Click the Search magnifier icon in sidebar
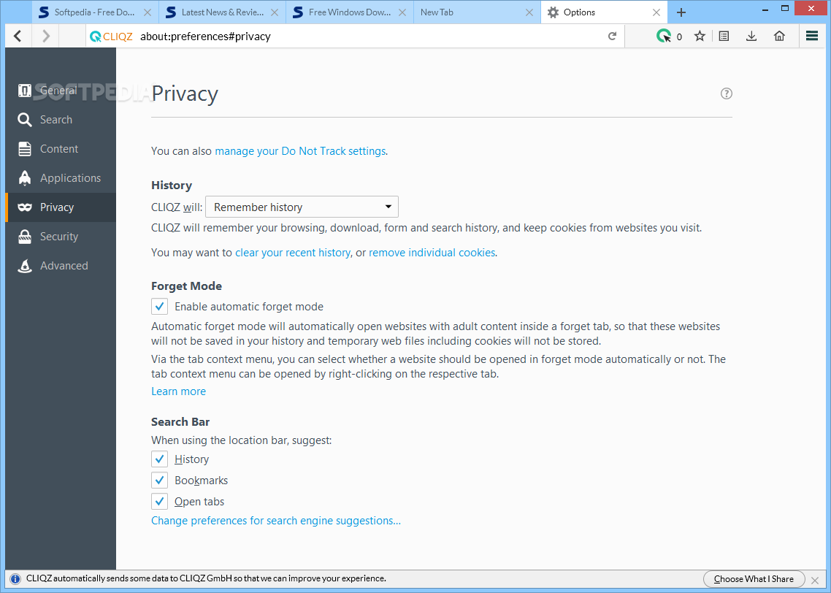The height and width of the screenshot is (593, 831). 24,120
